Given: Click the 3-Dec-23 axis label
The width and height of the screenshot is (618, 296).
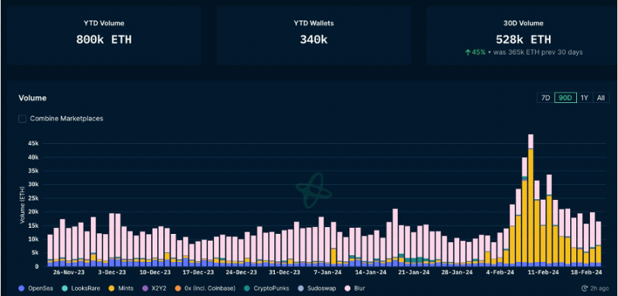Looking at the screenshot, I should point(112,272).
